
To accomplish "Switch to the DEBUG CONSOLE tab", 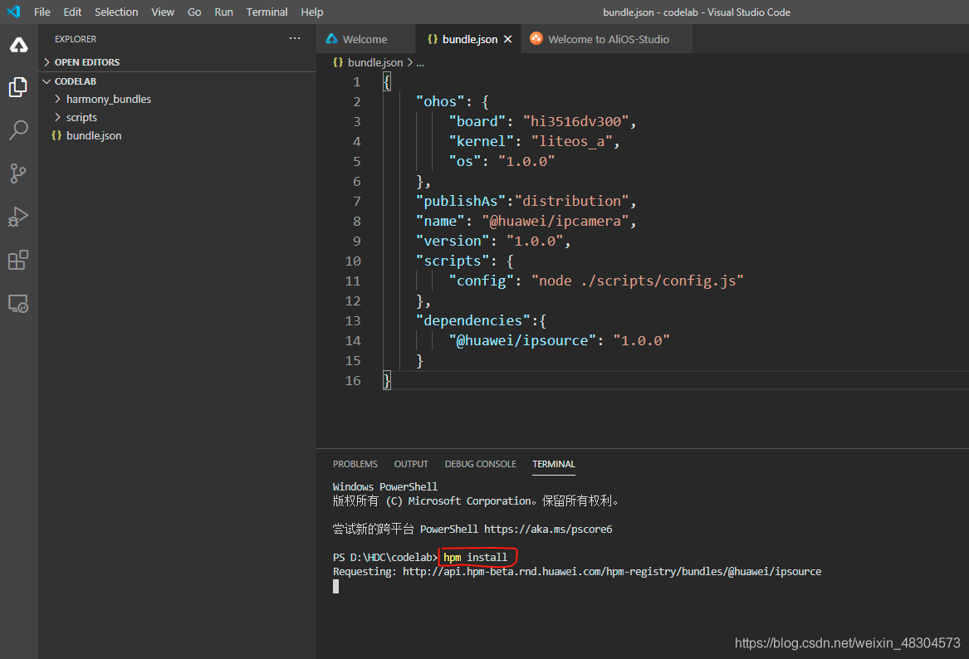I will click(480, 464).
